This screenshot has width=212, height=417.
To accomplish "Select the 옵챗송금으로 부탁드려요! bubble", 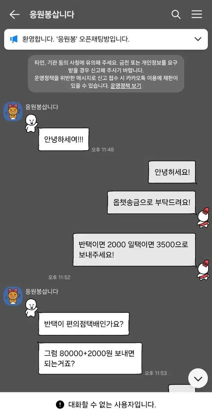I will 152,202.
